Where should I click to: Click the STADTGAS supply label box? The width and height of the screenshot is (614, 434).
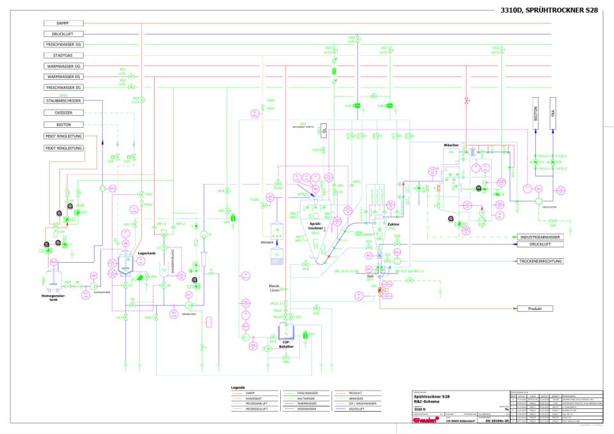tap(63, 56)
